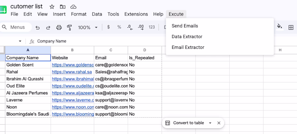Open the Tools menu
This screenshot has width=297, height=134.
113,14
